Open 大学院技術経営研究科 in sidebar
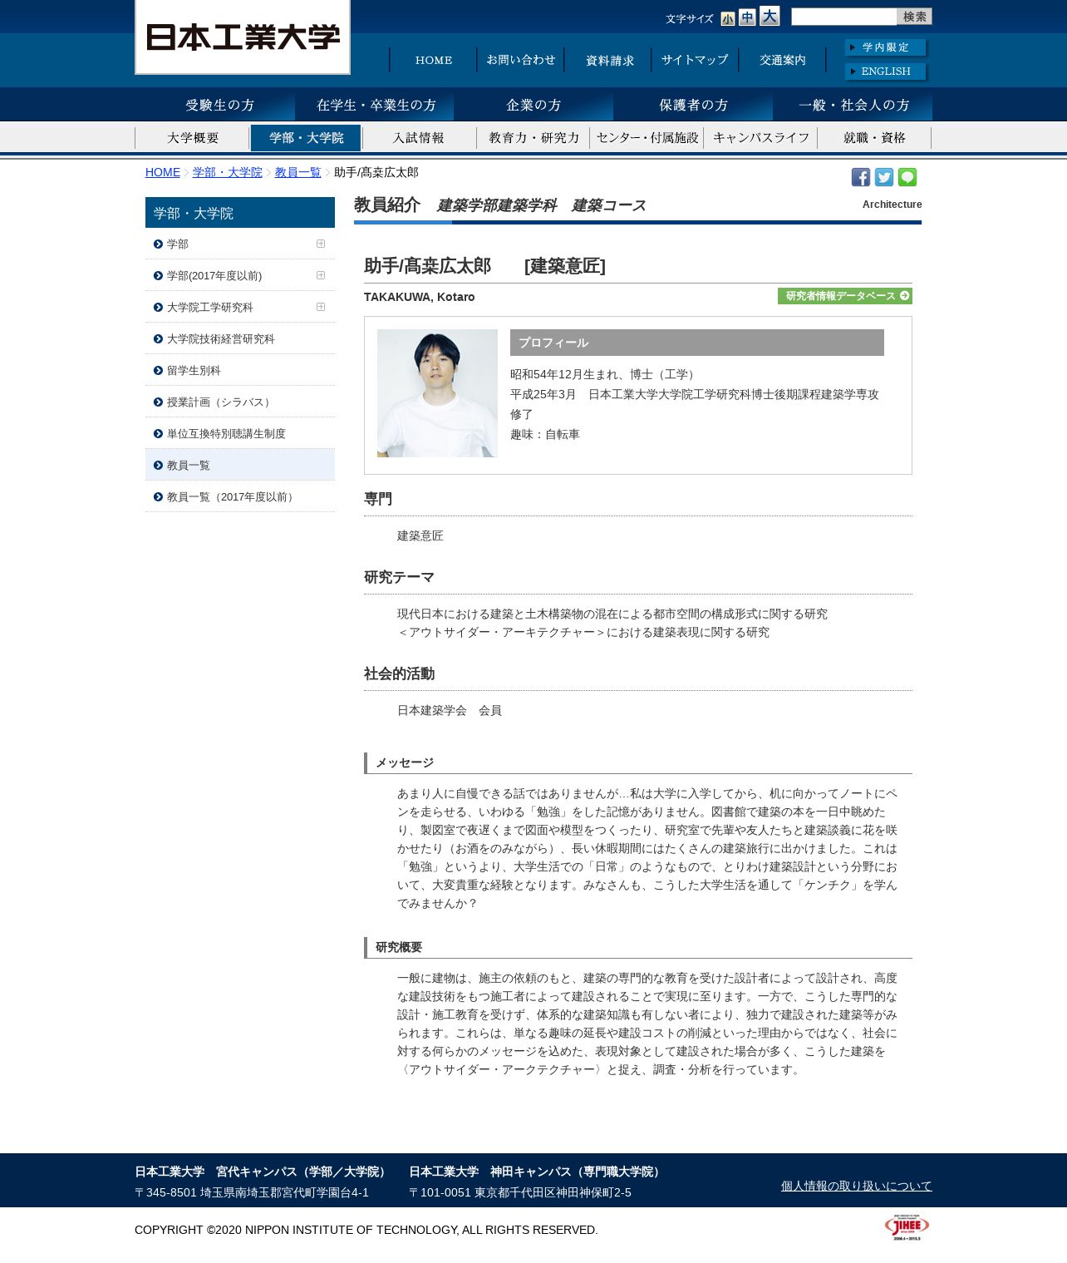This screenshot has width=1067, height=1263. (240, 338)
